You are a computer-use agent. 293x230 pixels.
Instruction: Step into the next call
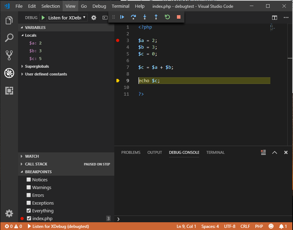[x=145, y=17]
